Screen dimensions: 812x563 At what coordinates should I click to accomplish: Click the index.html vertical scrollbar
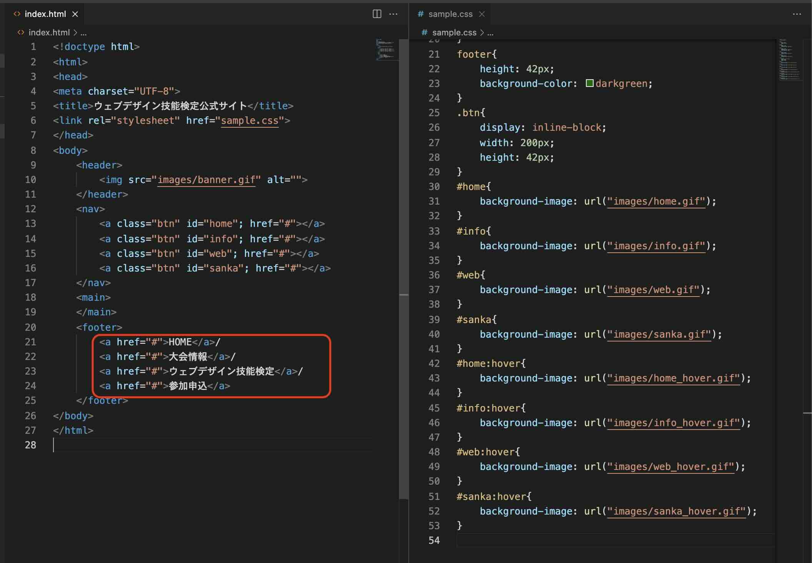click(403, 269)
